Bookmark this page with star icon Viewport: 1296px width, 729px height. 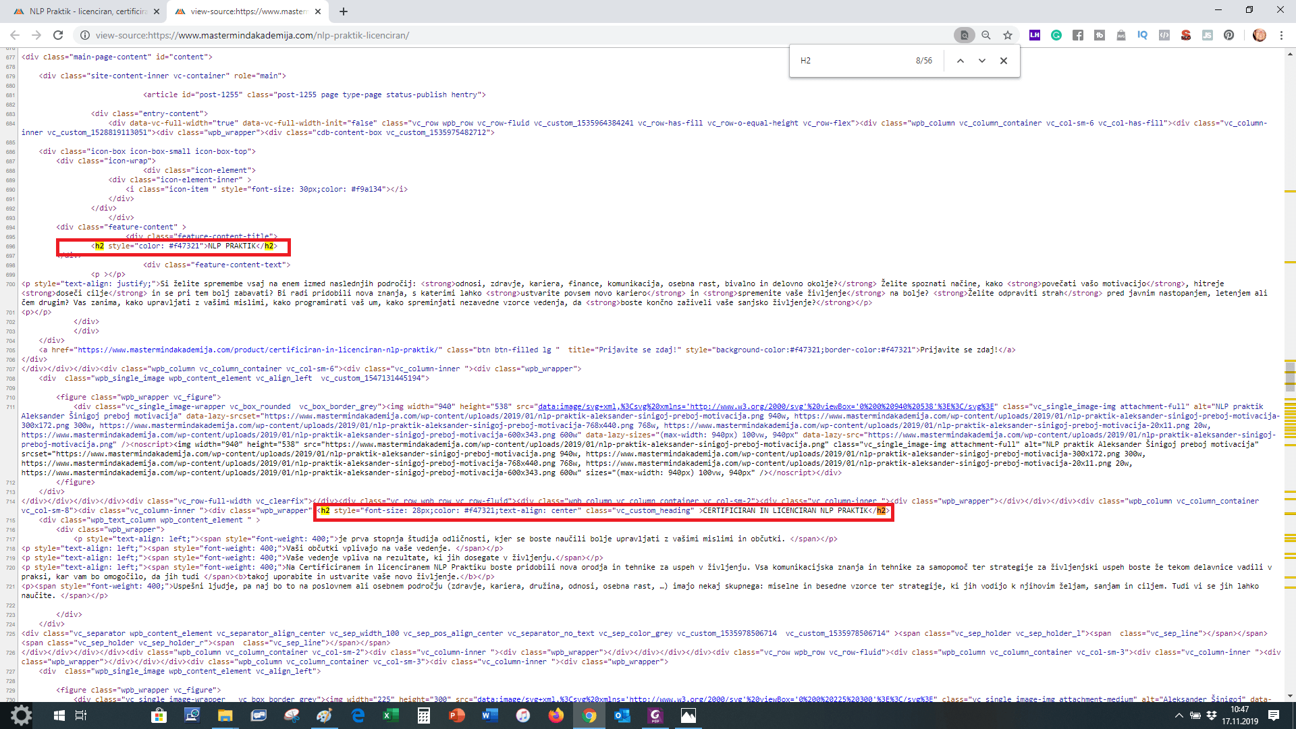[x=1008, y=35]
